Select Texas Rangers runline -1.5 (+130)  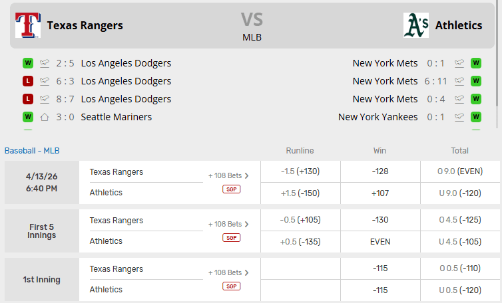pyautogui.click(x=300, y=171)
